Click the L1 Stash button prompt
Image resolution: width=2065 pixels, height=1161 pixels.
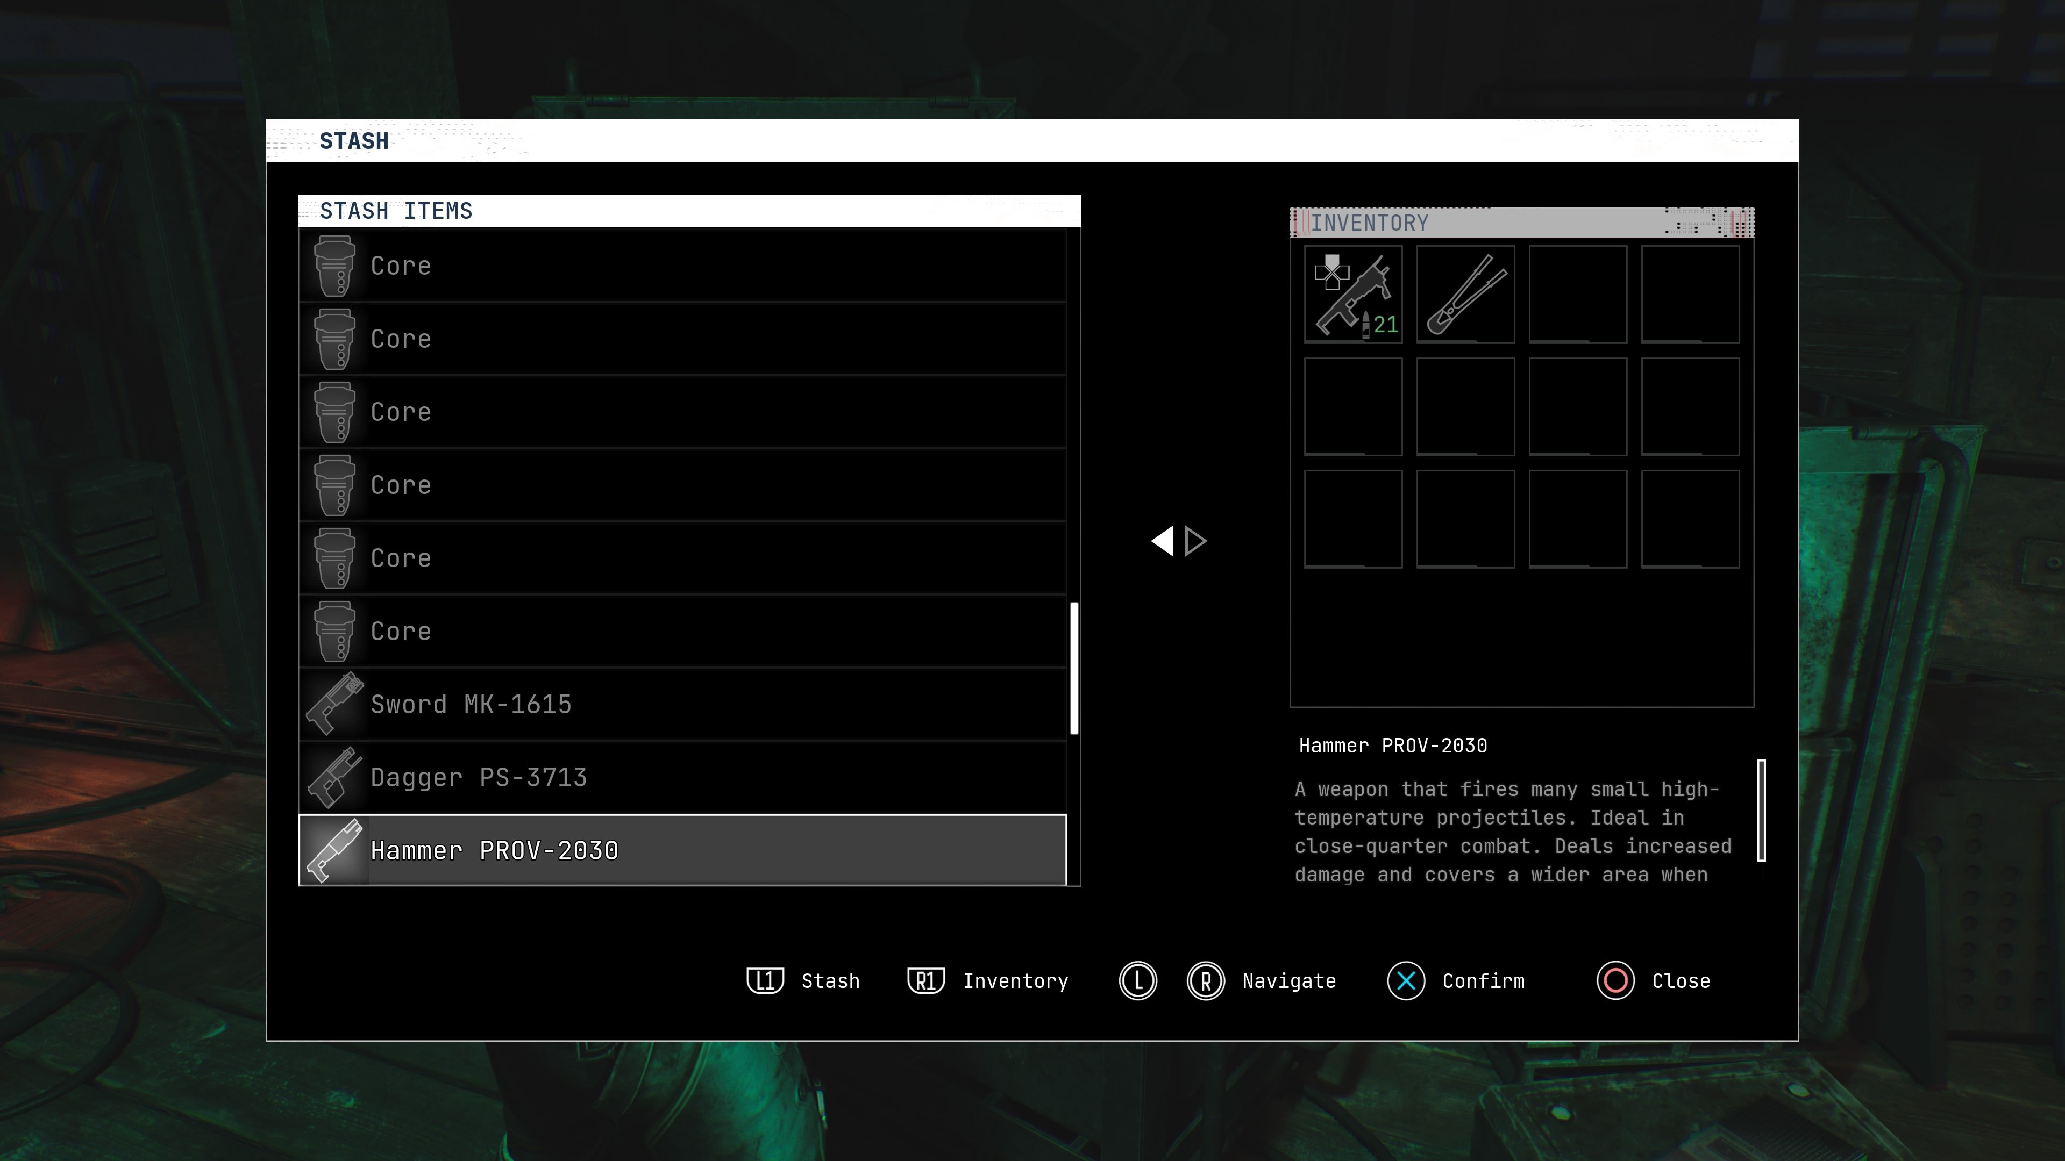tap(765, 981)
